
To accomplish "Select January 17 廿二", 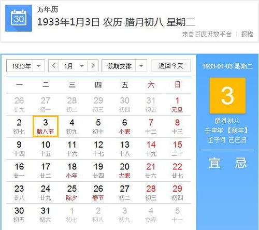I will coord(46,170).
